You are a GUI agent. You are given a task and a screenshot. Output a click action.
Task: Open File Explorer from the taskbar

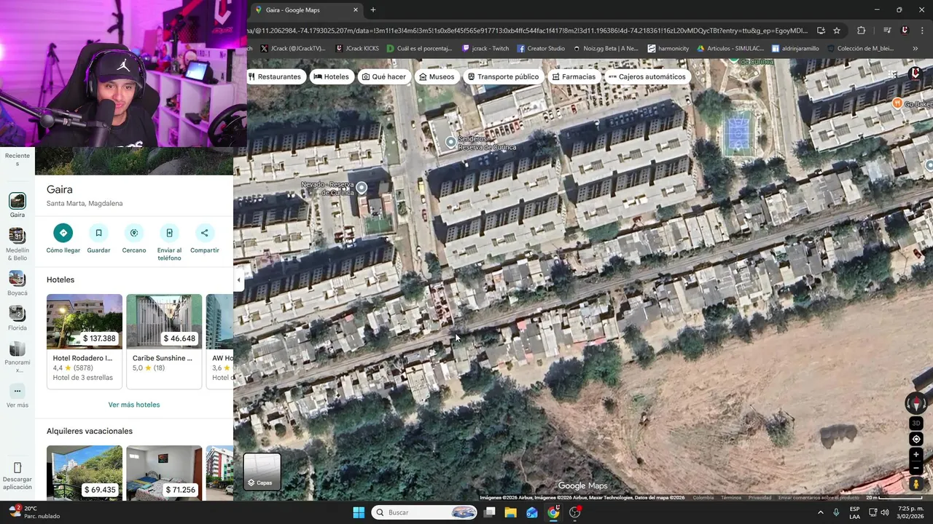[510, 512]
